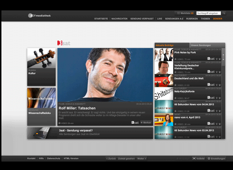This screenshot has height=170, width=233.
Task: Click the Weiter forward button
Action: pos(142,159)
